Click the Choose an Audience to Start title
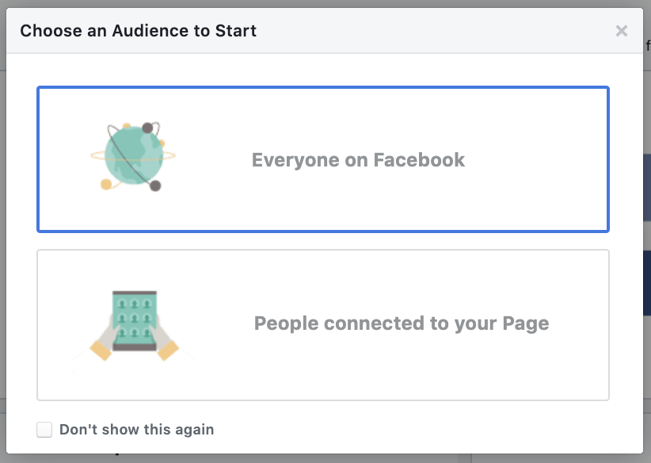Screen dimensions: 651x463 (138, 31)
